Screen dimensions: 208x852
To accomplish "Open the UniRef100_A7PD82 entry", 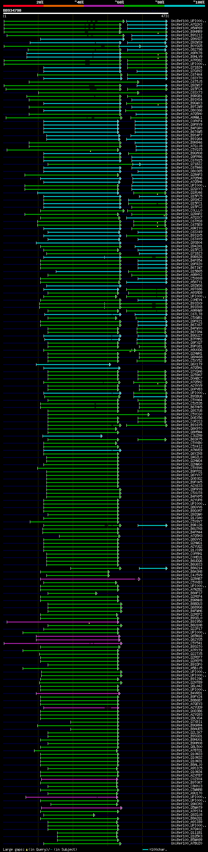I will pos(187,60).
